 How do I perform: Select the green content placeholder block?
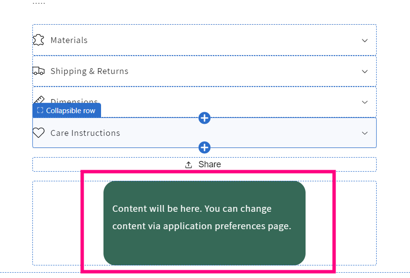(205, 223)
